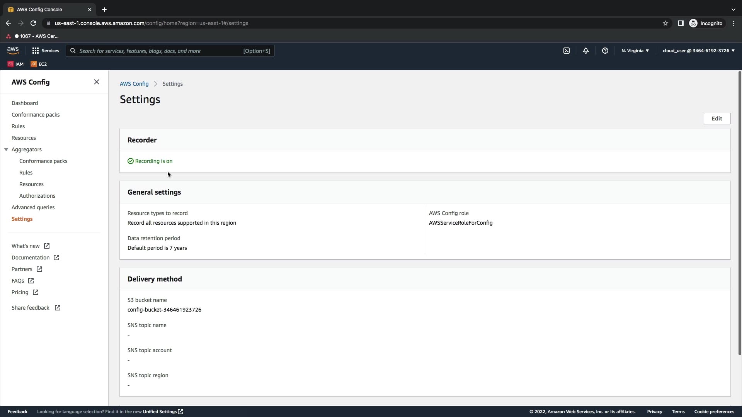742x417 pixels.
Task: Click the AWS logo home icon
Action: pyautogui.click(x=13, y=51)
